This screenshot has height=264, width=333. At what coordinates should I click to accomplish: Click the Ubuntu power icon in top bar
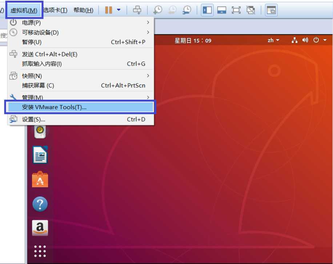(316, 40)
